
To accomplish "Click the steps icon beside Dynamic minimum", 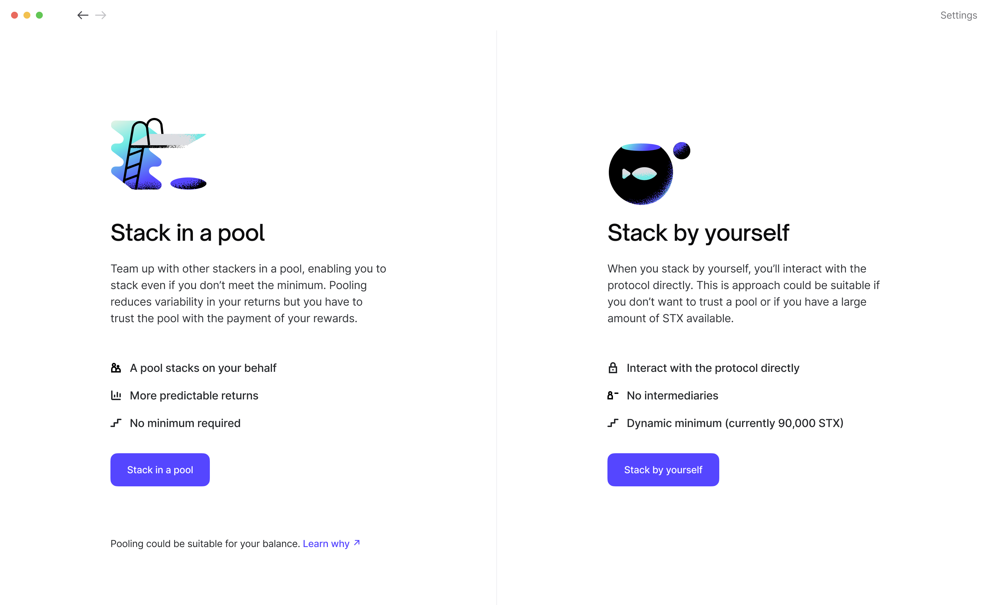I will [613, 423].
